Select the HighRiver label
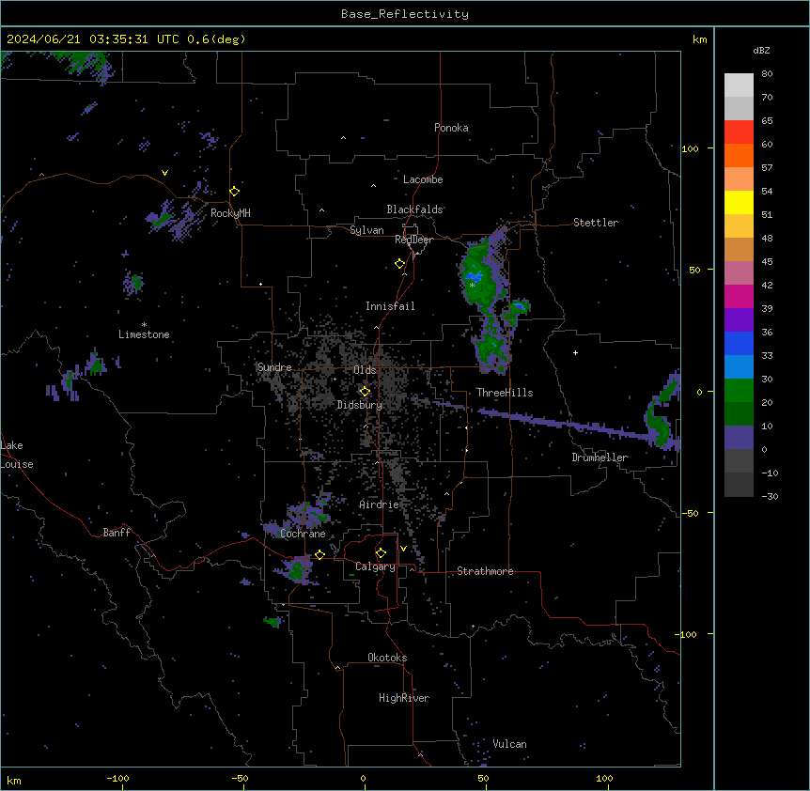The width and height of the screenshot is (810, 791). (404, 698)
